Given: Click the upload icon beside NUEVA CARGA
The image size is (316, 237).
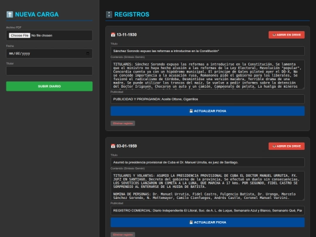Looking at the screenshot, I should [x=10, y=14].
